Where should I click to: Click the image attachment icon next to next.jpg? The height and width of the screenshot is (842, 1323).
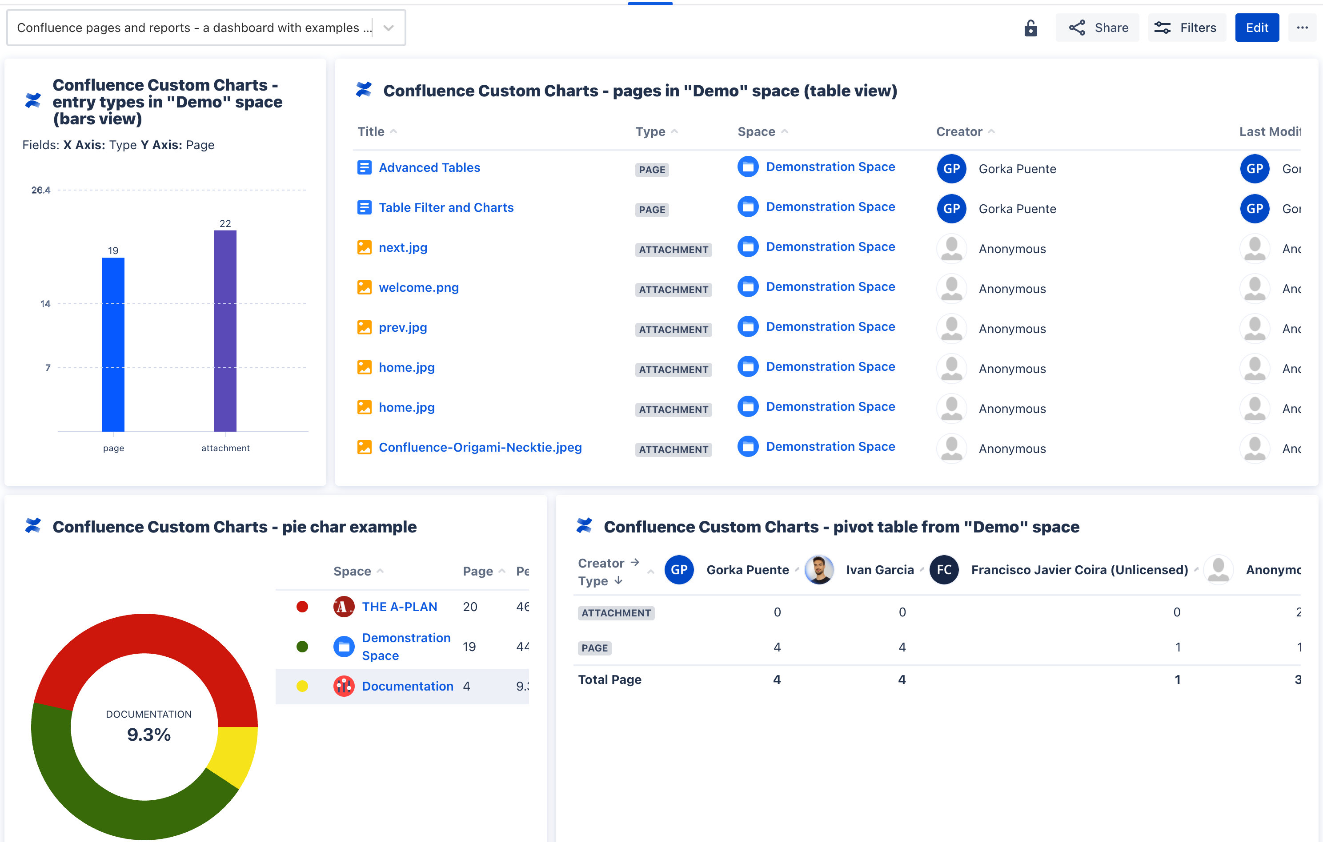pyautogui.click(x=364, y=247)
